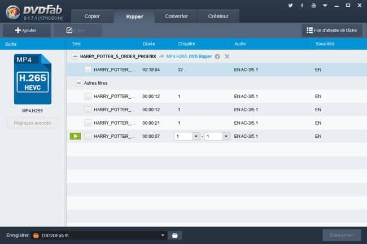Collapse HARRY_POTTER_5_ORDER_PHOENIX source
Viewport: 367px width, 244px height.
pos(75,56)
